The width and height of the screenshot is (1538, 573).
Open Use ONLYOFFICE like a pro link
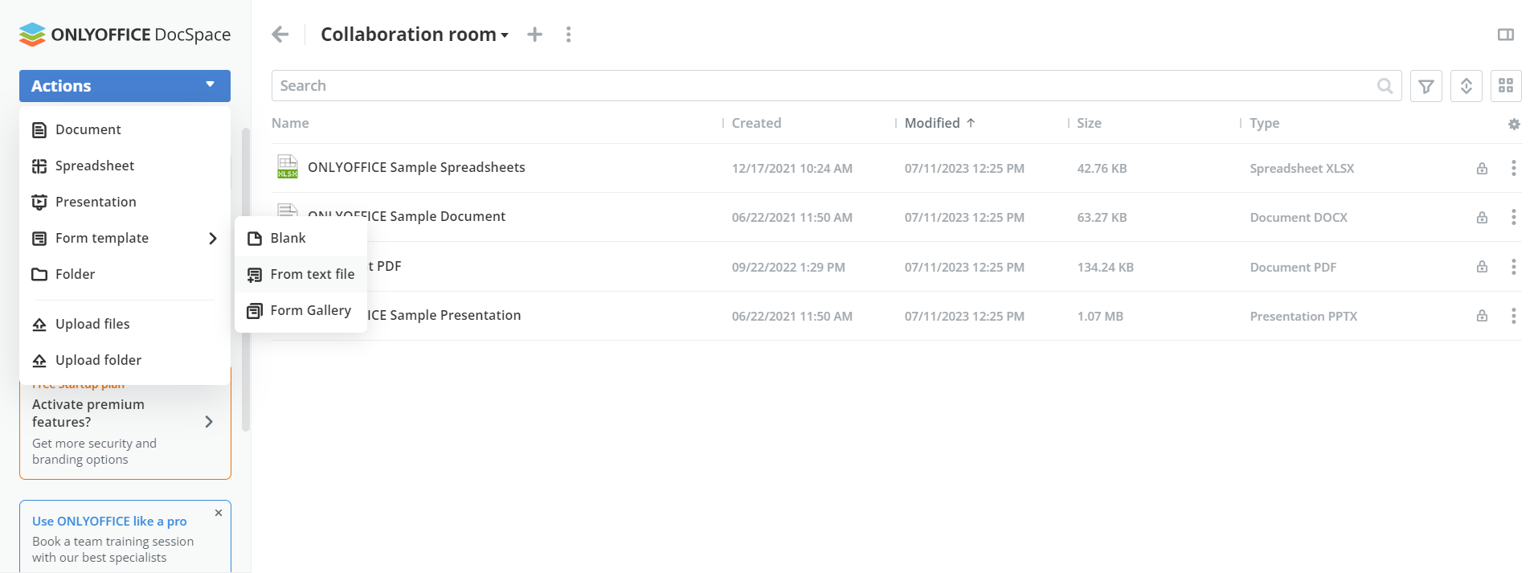tap(109, 521)
